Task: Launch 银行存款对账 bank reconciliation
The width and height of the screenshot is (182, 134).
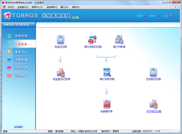Action: [107, 72]
